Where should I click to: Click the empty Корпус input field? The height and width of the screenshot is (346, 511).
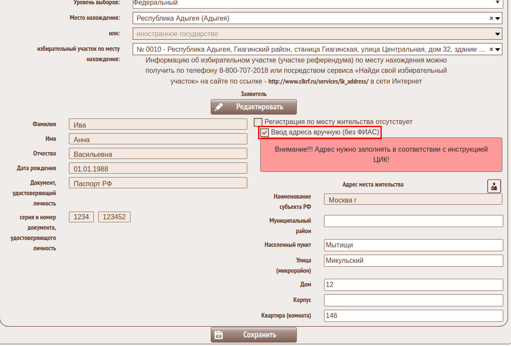point(413,300)
